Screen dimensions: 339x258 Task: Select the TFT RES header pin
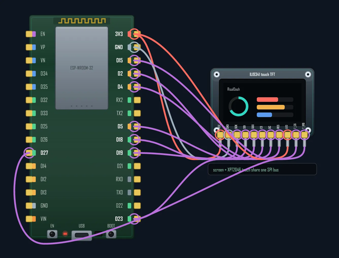279,135
